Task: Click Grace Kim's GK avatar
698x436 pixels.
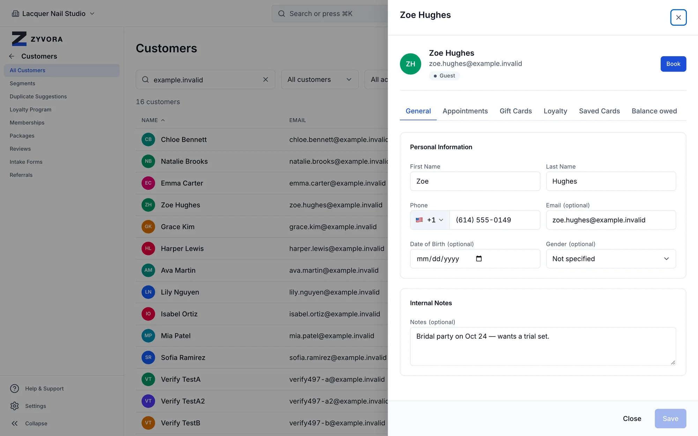Action: (x=148, y=227)
